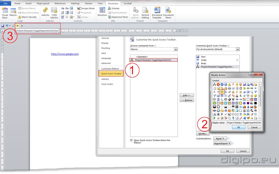The width and height of the screenshot is (279, 174).
Task: Pick the purple square color symbol
Action: pos(248,103)
